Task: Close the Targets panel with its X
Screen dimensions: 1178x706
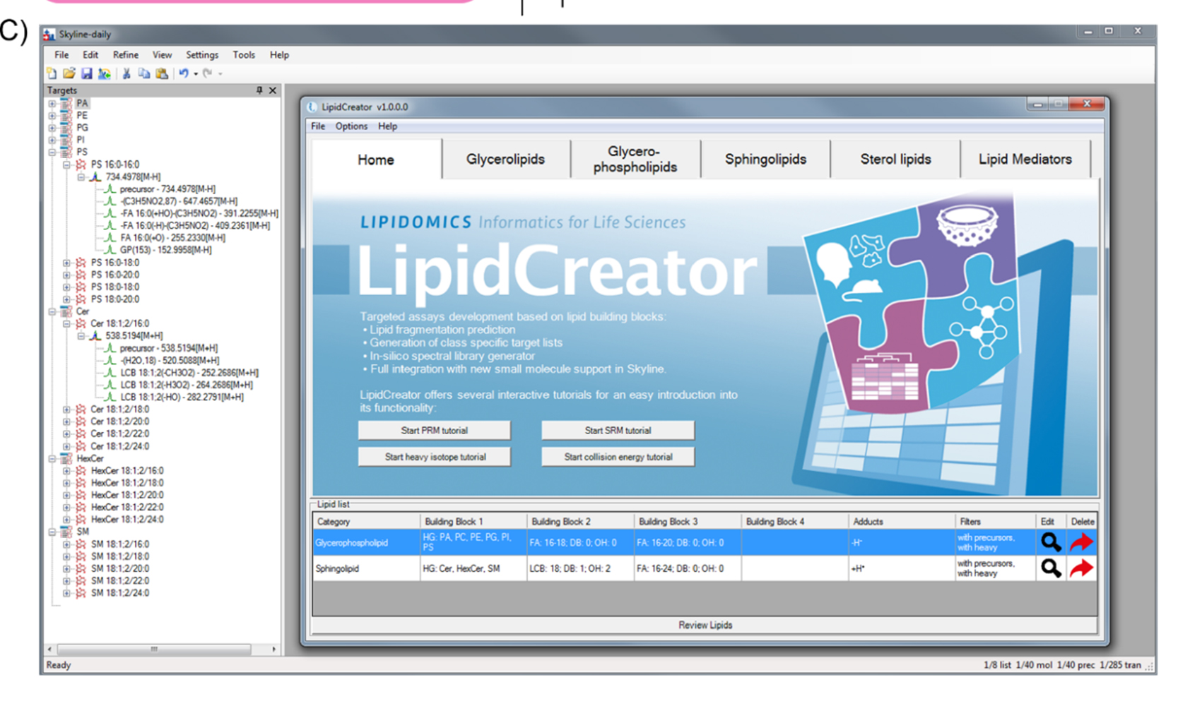Action: tap(273, 90)
